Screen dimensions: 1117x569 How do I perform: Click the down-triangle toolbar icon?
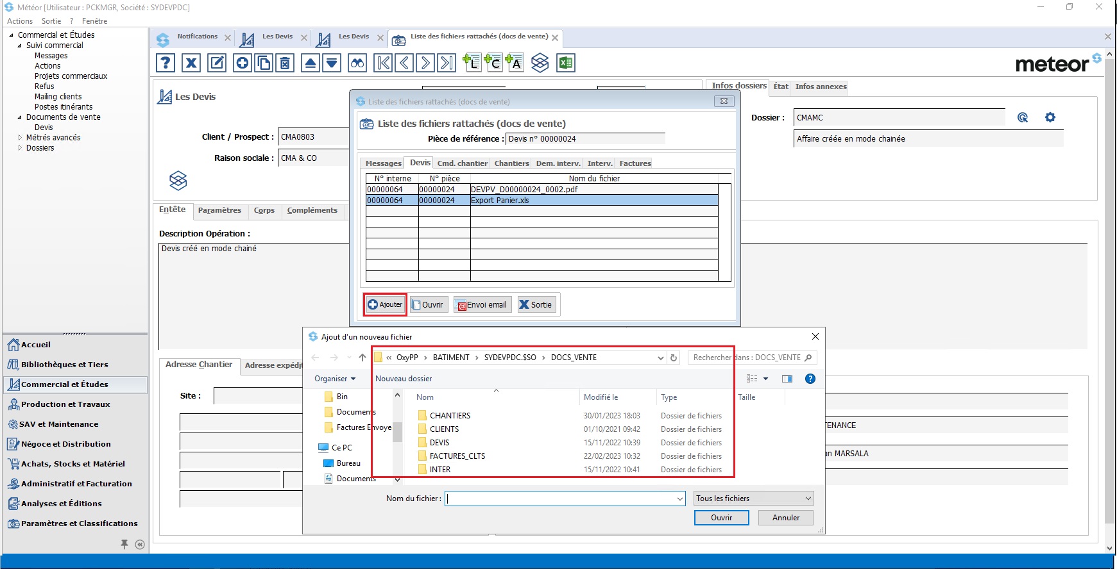[x=332, y=63]
